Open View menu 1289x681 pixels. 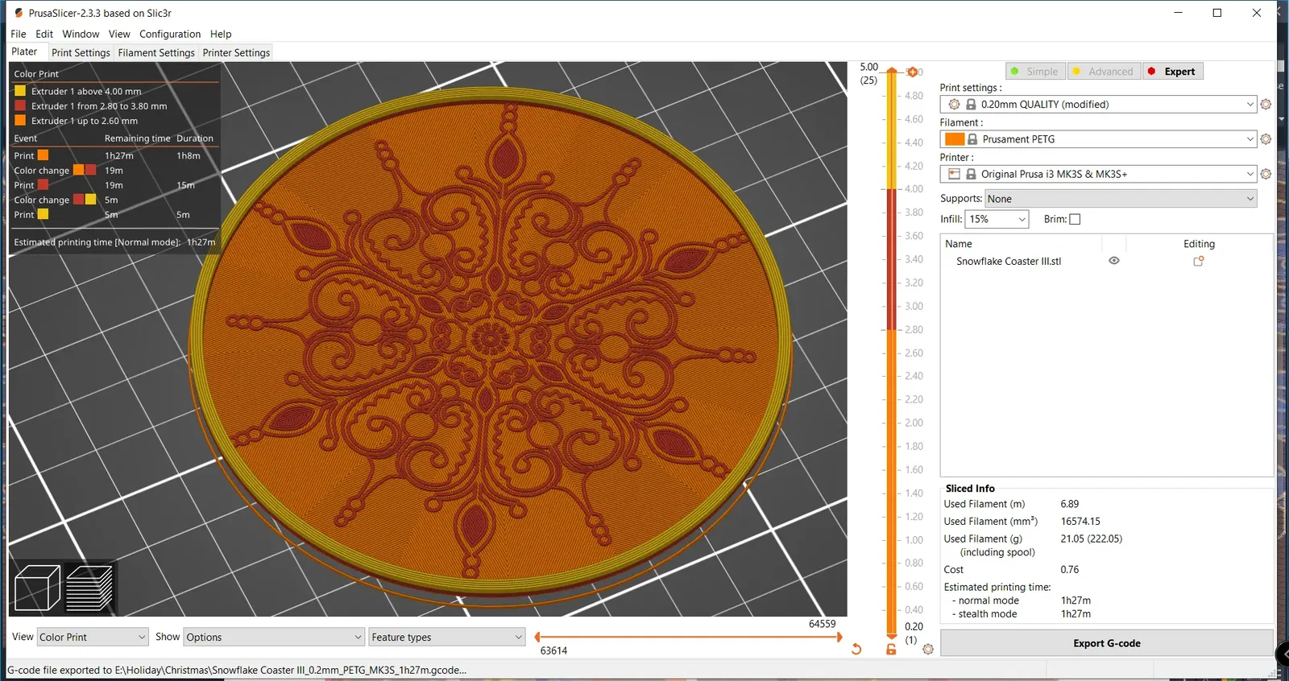(x=119, y=34)
